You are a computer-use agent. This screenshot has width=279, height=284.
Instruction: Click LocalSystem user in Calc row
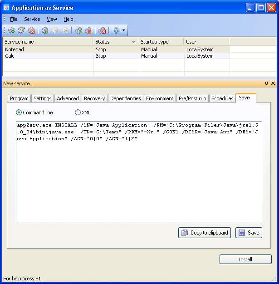coord(200,56)
